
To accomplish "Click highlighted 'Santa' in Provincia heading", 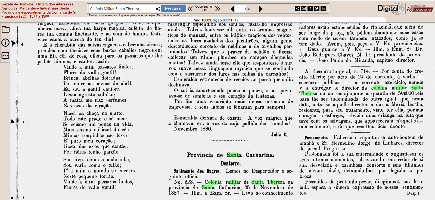I will tap(234, 155).
